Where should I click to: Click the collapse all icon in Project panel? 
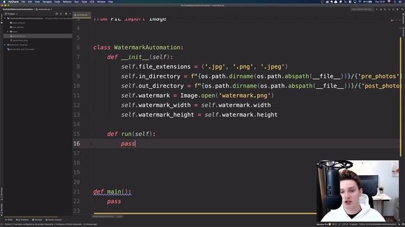point(61,14)
